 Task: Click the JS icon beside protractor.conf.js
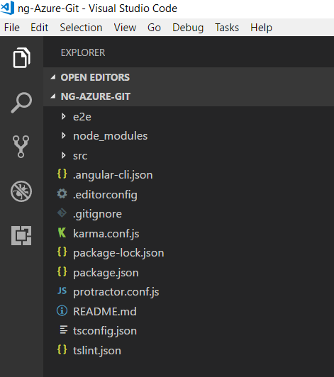pos(62,291)
